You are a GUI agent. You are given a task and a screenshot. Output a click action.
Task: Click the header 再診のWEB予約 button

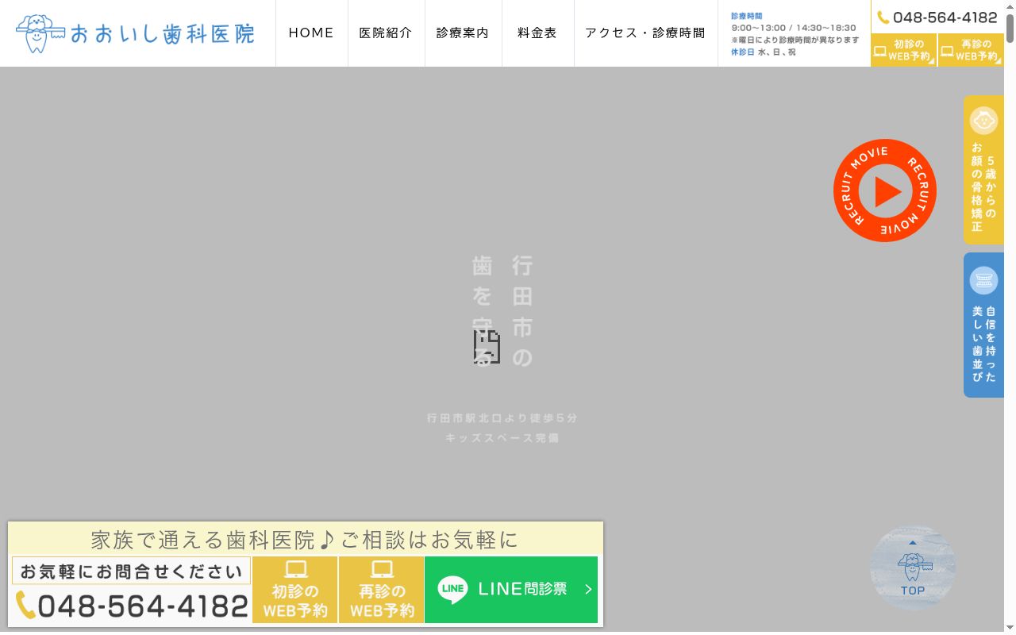(970, 50)
